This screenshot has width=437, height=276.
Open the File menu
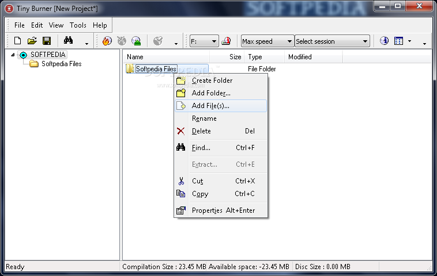coord(20,25)
